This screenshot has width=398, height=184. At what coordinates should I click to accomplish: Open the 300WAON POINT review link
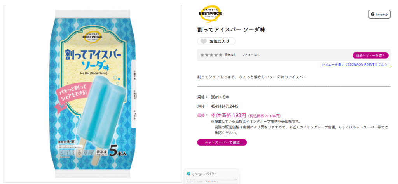(356, 65)
